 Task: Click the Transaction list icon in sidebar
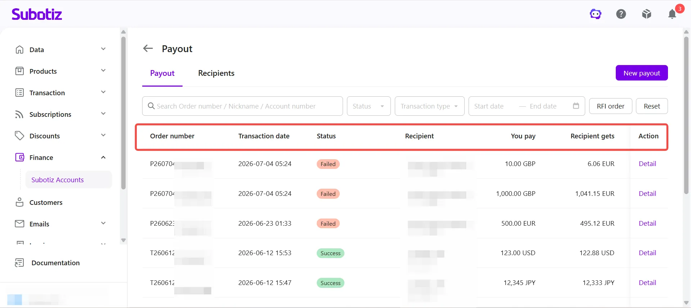point(19,93)
